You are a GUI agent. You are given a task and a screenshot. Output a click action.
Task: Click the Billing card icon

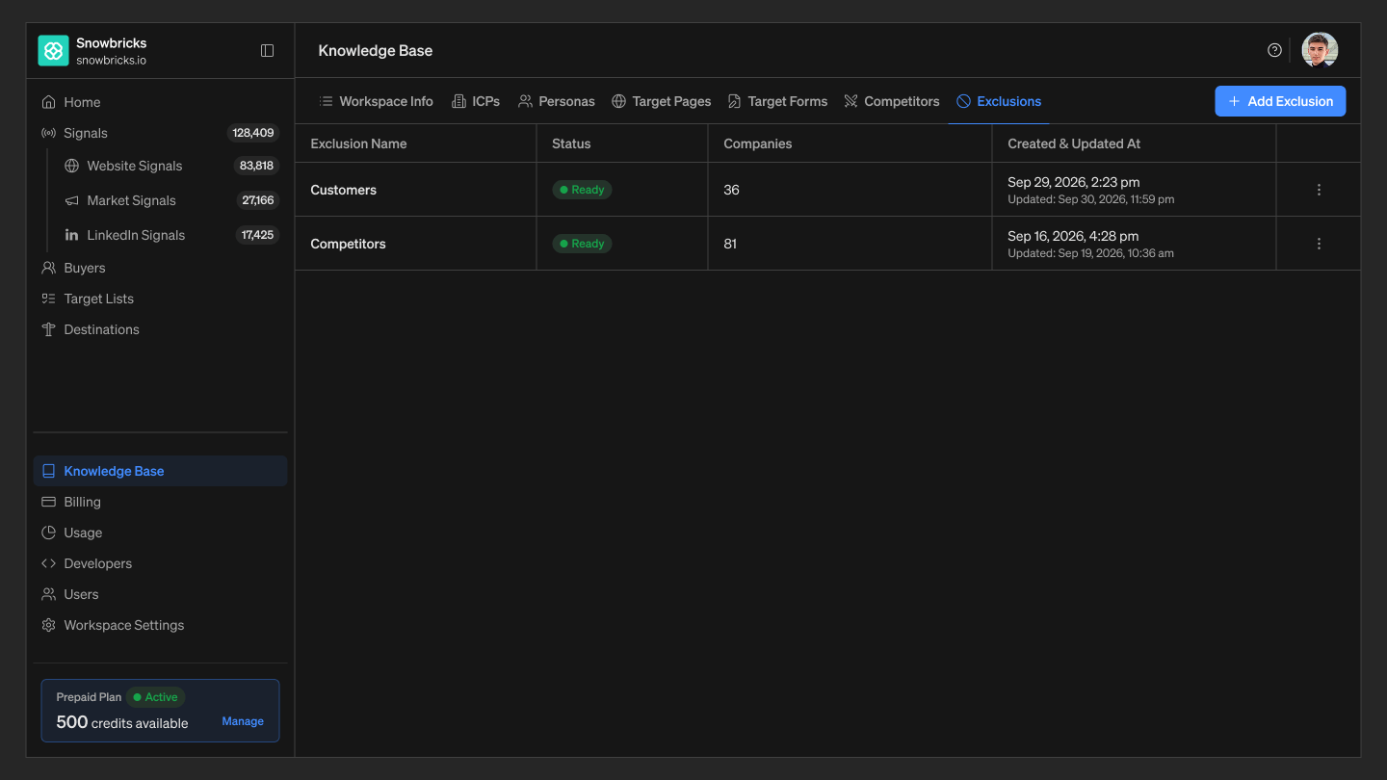(48, 502)
